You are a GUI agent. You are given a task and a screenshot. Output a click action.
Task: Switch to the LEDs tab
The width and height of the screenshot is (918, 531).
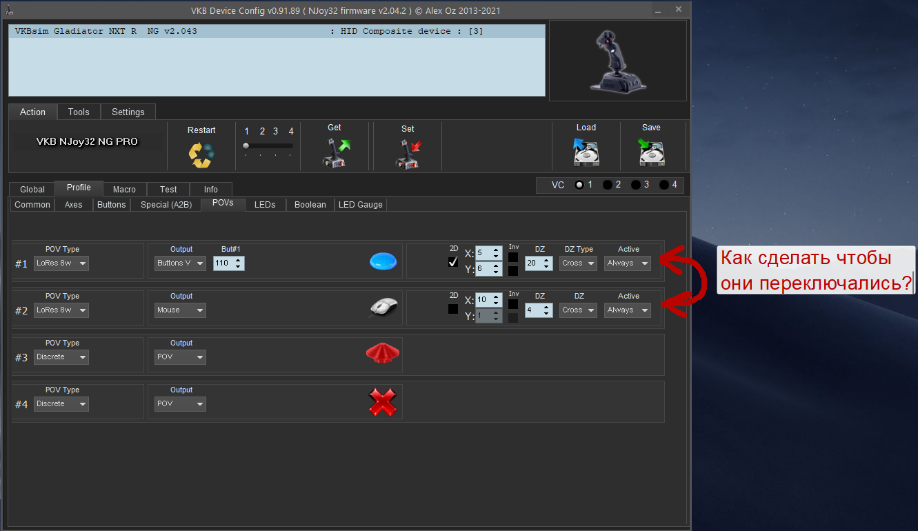coord(265,204)
